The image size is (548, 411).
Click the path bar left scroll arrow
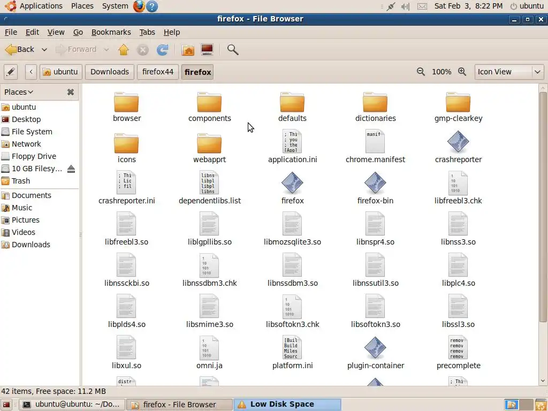[31, 72]
